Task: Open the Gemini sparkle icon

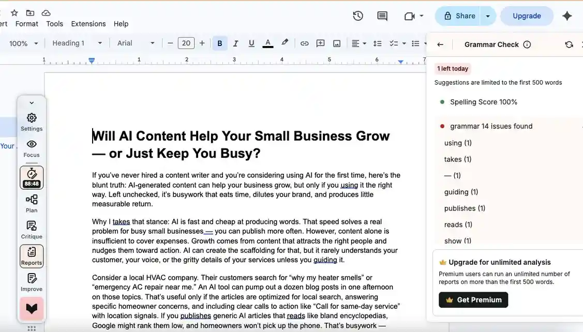Action: [567, 16]
